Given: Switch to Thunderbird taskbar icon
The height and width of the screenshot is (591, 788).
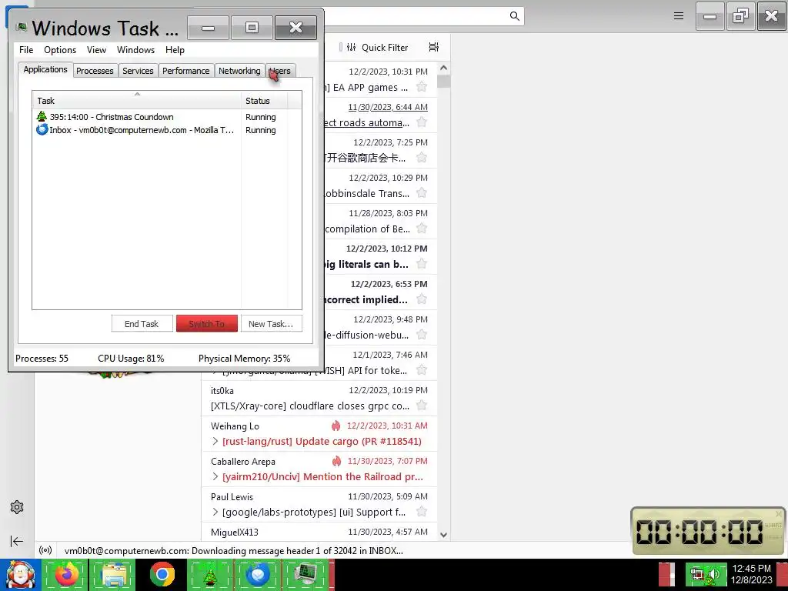Looking at the screenshot, I should (x=258, y=574).
